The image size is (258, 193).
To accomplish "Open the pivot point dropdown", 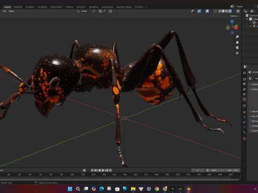I will click(x=95, y=11).
